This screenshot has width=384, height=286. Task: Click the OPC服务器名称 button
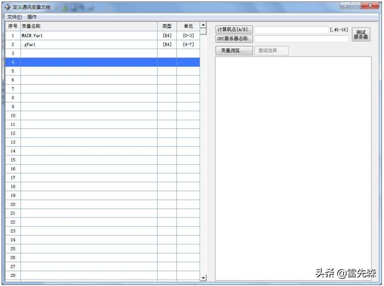click(234, 38)
